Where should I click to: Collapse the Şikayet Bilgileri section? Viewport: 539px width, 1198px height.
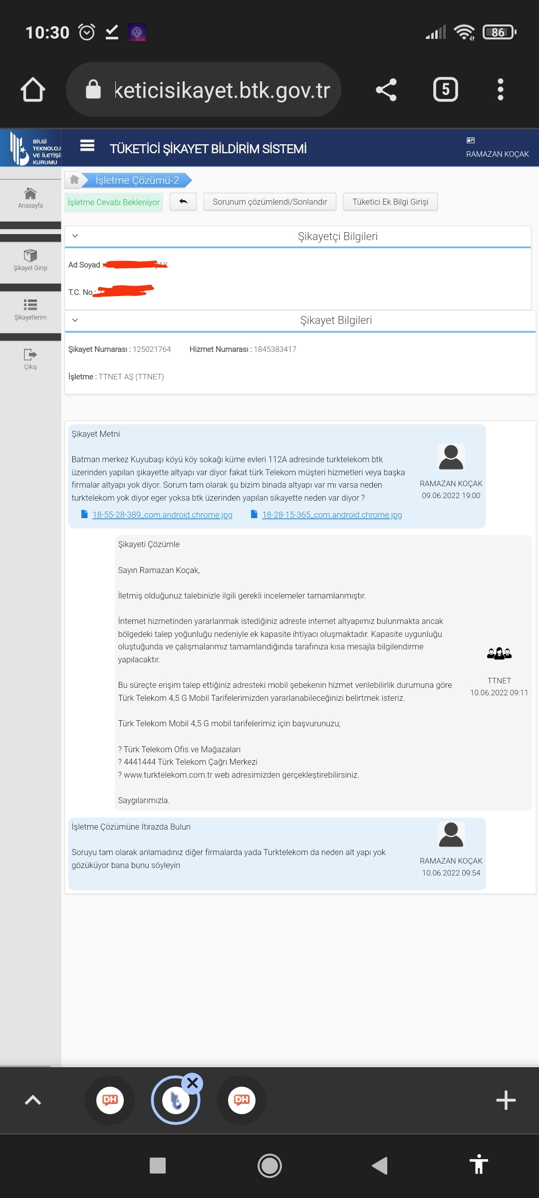75,320
